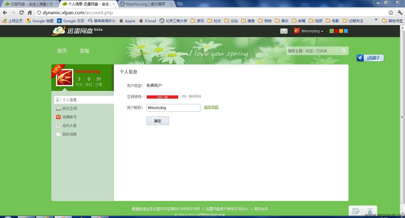
Task: Click the 购买空间 sidebar icon
Action: (58, 108)
